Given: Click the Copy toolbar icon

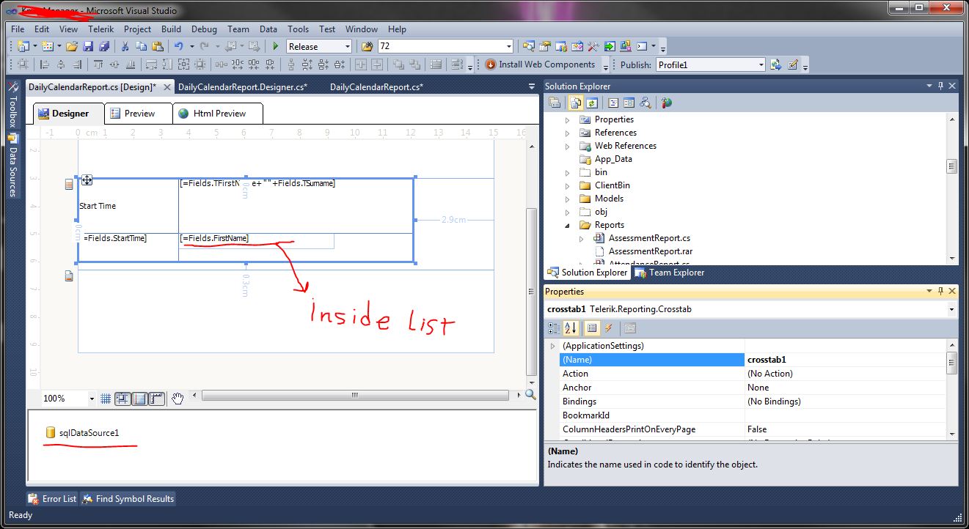Looking at the screenshot, I should [x=142, y=46].
